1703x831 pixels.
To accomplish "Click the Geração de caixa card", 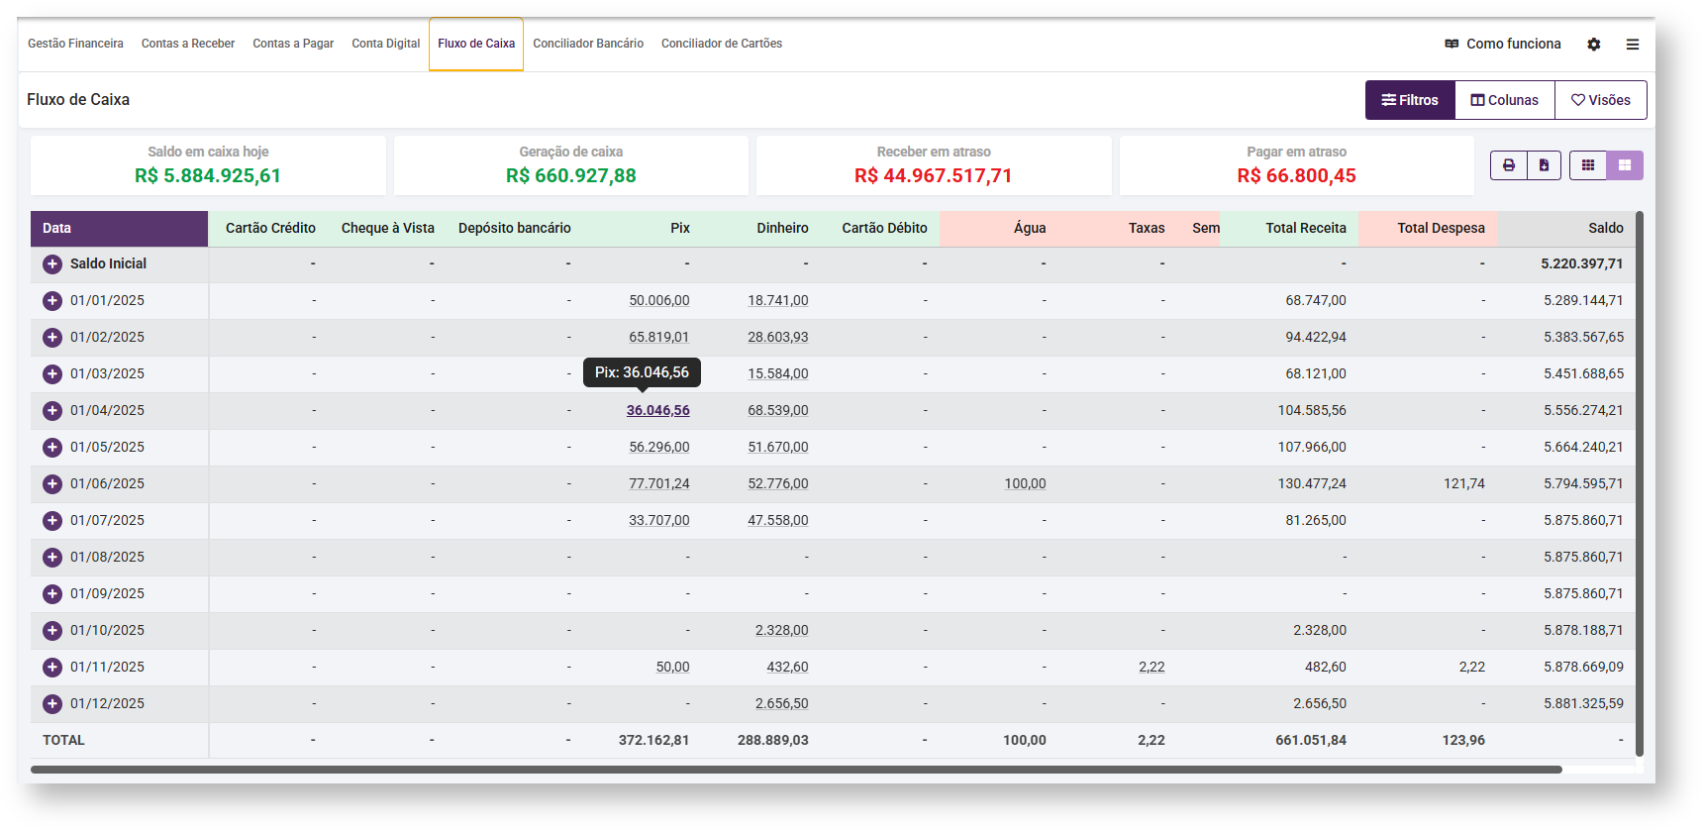I will (x=571, y=165).
